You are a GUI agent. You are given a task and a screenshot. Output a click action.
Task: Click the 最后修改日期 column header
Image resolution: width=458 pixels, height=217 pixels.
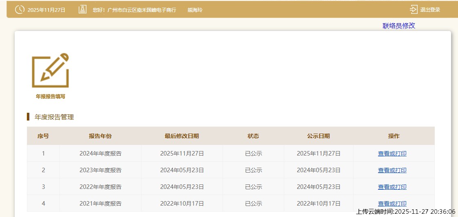coord(182,136)
